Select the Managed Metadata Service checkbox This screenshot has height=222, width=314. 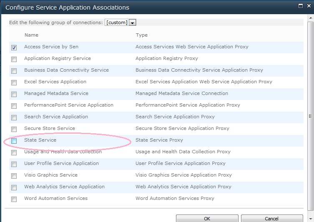point(14,94)
